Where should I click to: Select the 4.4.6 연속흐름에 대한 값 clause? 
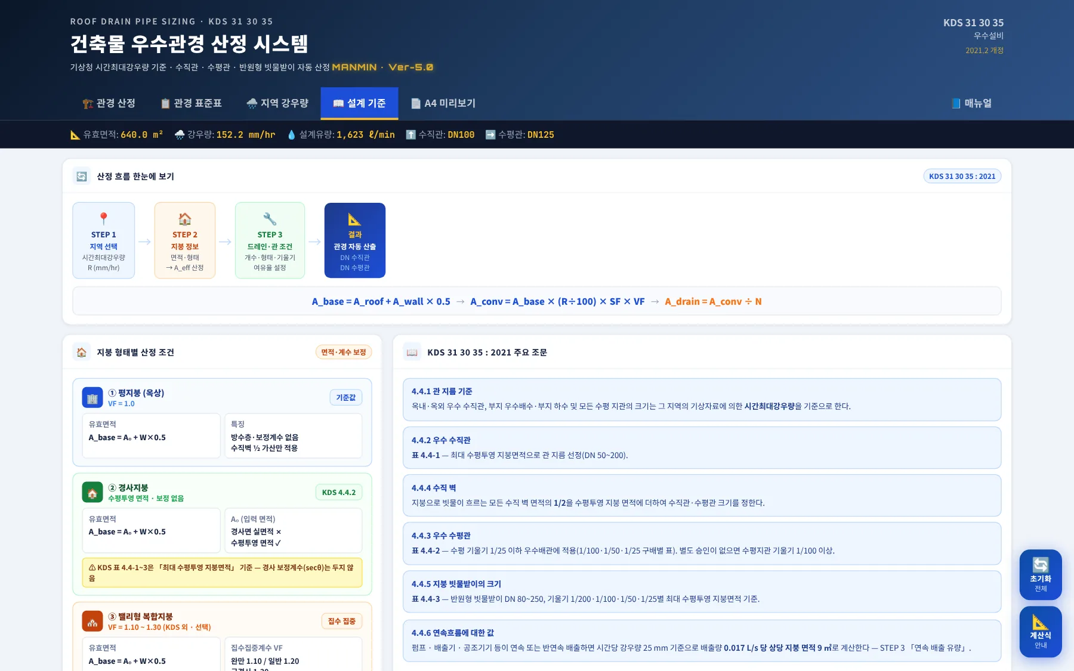point(702,641)
